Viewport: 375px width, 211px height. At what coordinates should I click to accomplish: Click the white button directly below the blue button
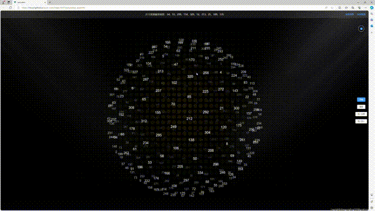point(361,107)
